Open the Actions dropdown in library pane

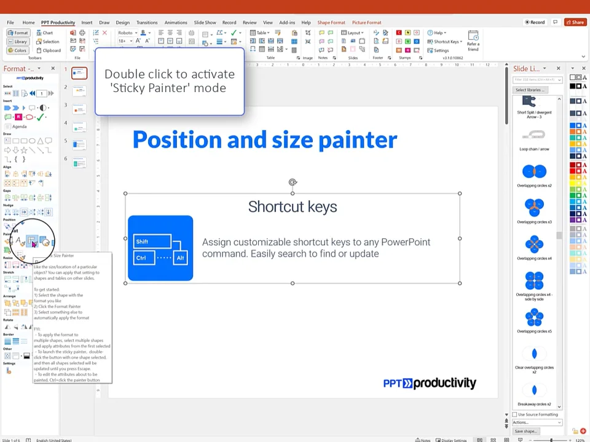pyautogui.click(x=537, y=422)
